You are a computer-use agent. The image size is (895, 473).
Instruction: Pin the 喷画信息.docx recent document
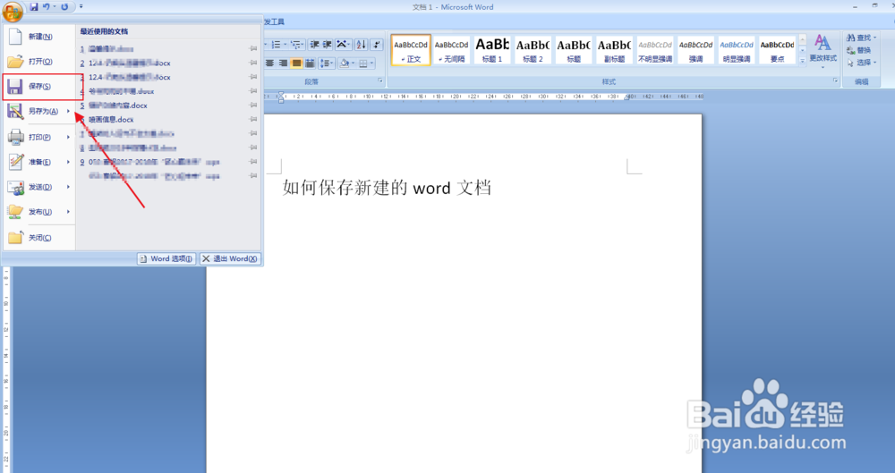(253, 120)
